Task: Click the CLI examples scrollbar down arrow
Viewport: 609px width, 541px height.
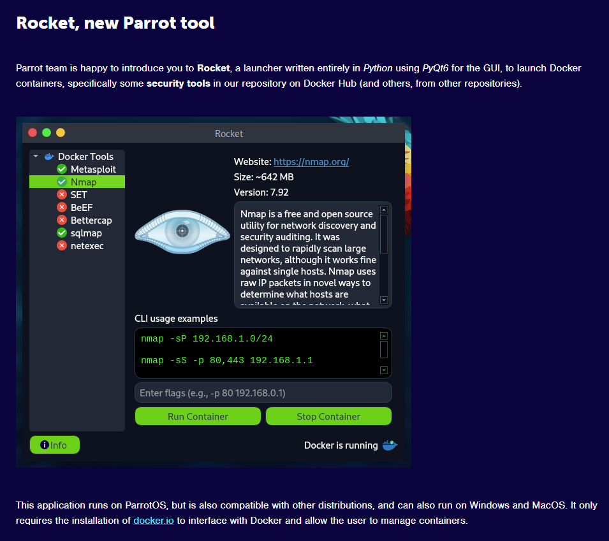Action: click(384, 370)
